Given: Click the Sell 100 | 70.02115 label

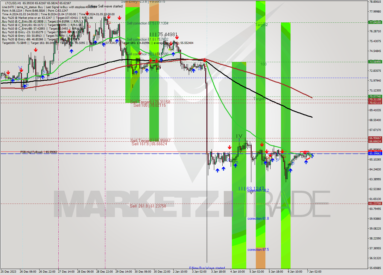Looking at the screenshot, I should tap(149, 105).
